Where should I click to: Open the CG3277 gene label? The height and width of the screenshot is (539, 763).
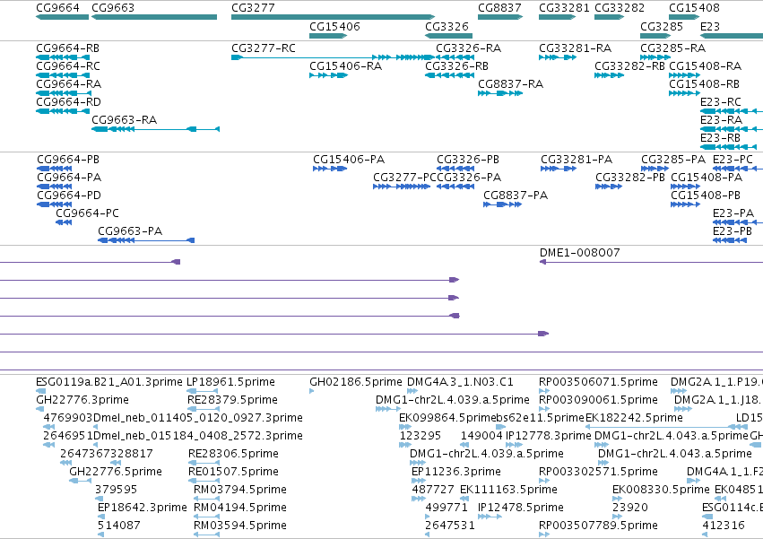coord(253,8)
